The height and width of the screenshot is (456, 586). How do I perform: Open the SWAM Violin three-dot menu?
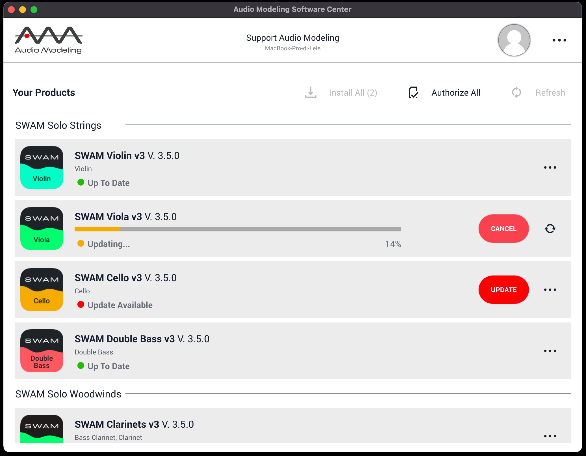coord(550,167)
